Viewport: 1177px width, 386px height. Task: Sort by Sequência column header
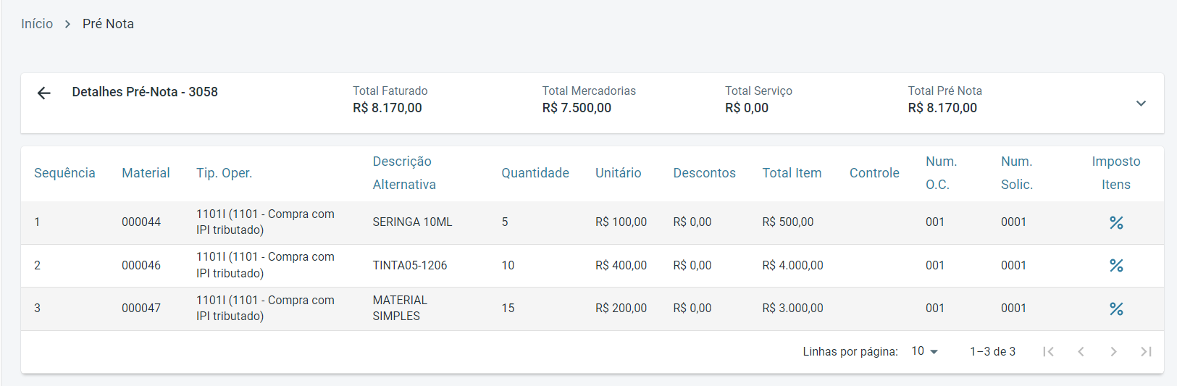pyautogui.click(x=64, y=173)
